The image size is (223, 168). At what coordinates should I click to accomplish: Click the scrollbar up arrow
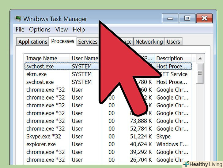pyautogui.click(x=200, y=59)
